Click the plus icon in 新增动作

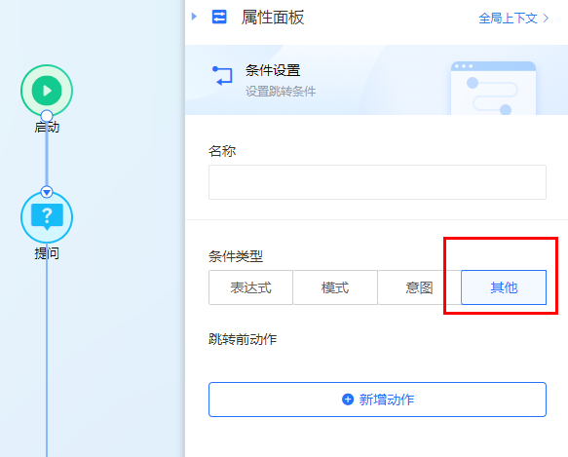[x=348, y=400]
